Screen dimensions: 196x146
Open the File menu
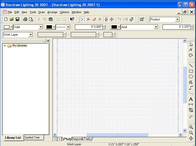point(10,12)
